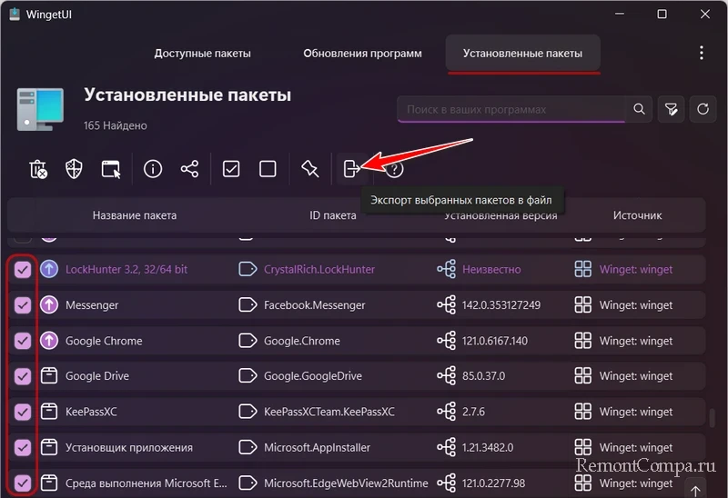
Task: Open package details info icon
Action: pos(153,169)
